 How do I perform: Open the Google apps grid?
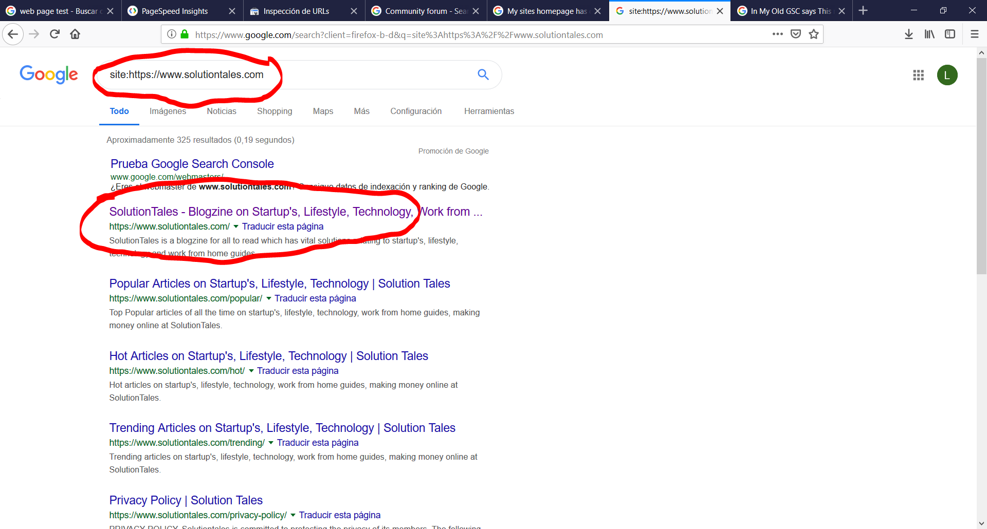(x=919, y=75)
